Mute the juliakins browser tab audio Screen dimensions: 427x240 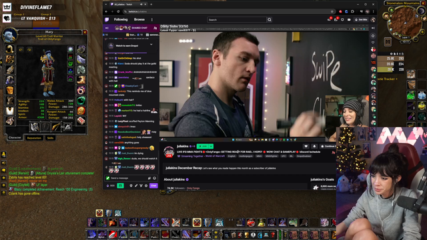point(141,5)
